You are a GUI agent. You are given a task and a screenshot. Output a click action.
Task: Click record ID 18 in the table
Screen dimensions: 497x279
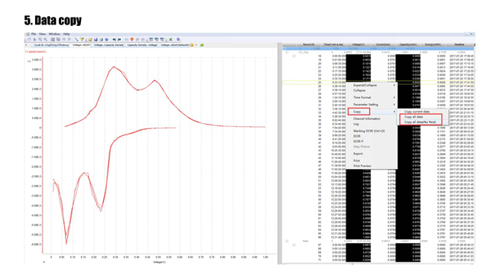[320, 56]
